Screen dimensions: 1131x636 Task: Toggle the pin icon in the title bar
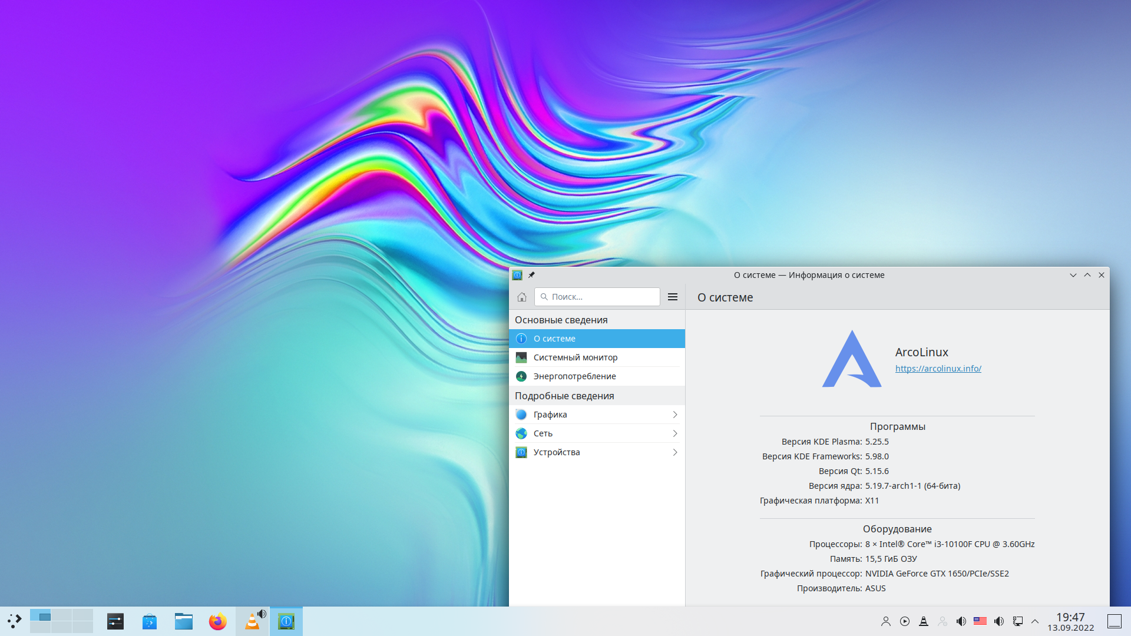pyautogui.click(x=531, y=275)
